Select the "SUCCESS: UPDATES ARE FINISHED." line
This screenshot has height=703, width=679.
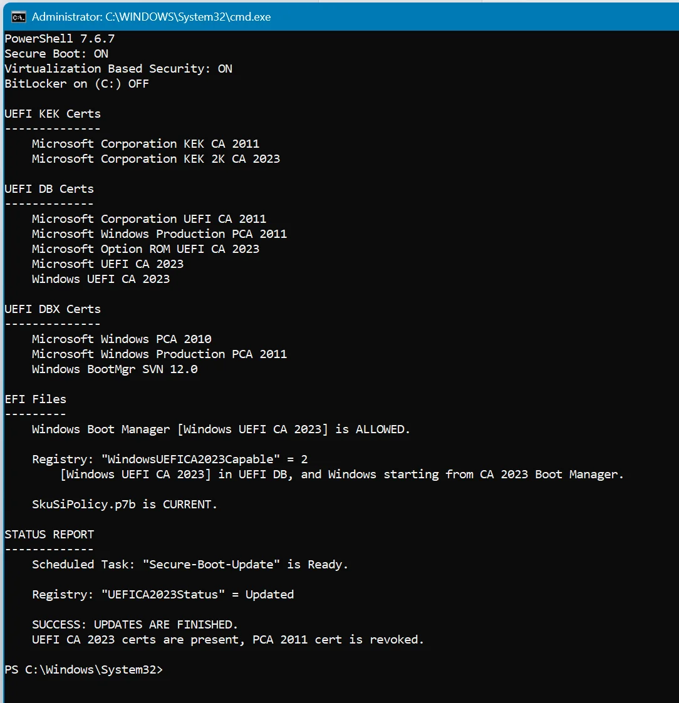(x=135, y=625)
